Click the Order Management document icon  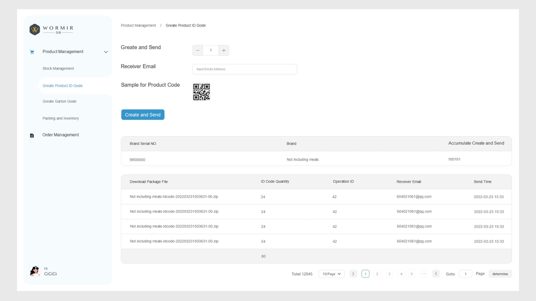pyautogui.click(x=32, y=135)
